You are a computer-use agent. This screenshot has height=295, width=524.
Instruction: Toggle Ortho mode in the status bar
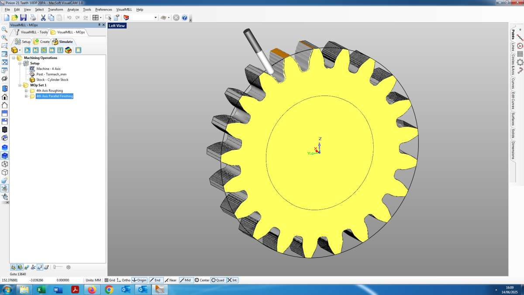click(x=124, y=280)
